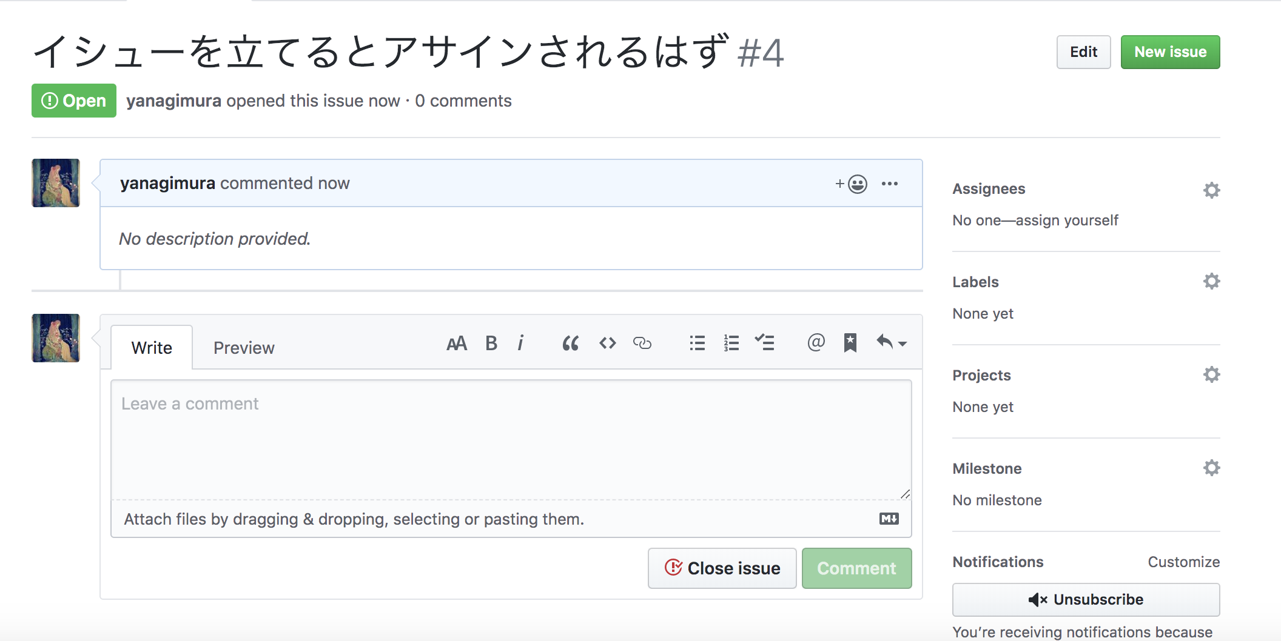
Task: Open the comment options kebab menu
Action: pyautogui.click(x=890, y=184)
